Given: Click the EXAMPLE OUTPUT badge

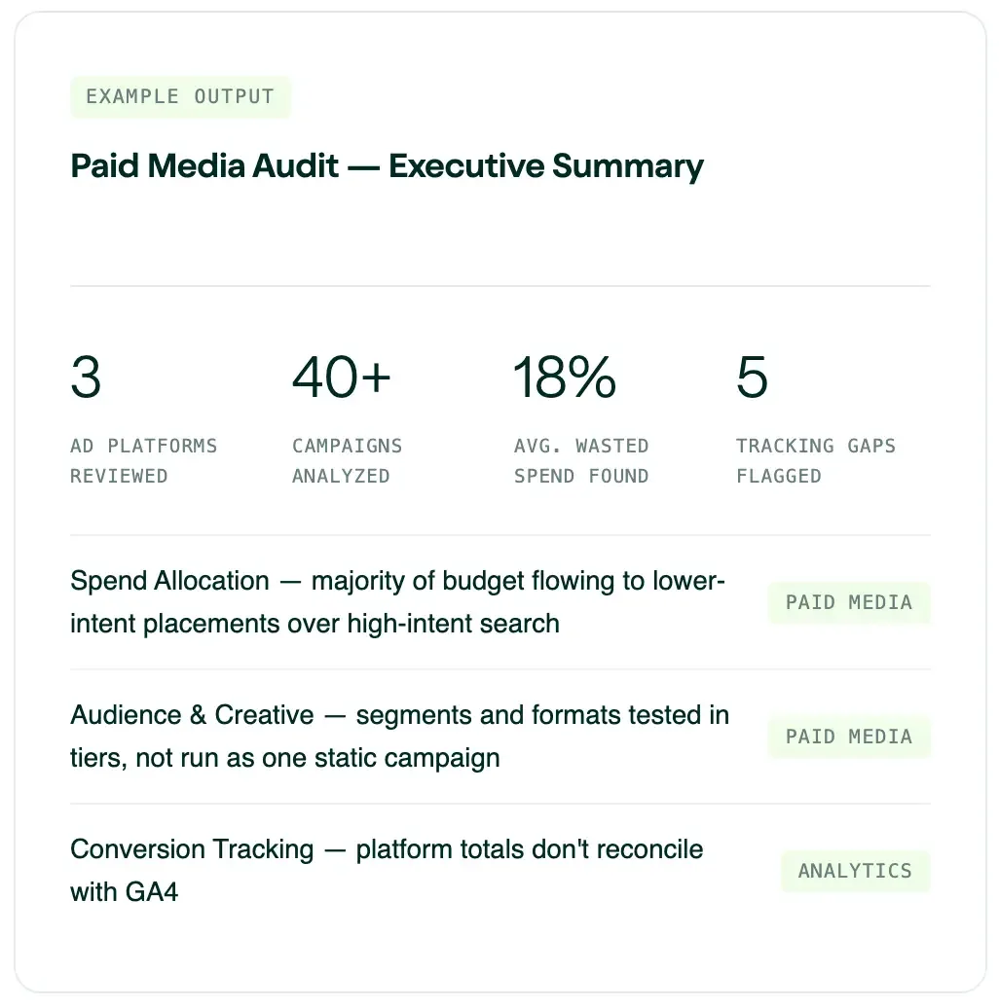Looking at the screenshot, I should point(180,97).
